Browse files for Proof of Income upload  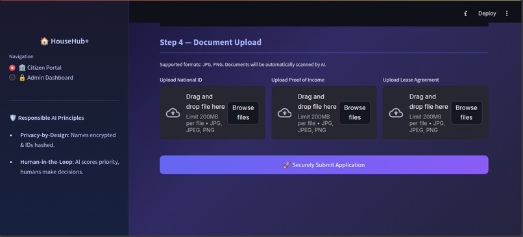354,113
